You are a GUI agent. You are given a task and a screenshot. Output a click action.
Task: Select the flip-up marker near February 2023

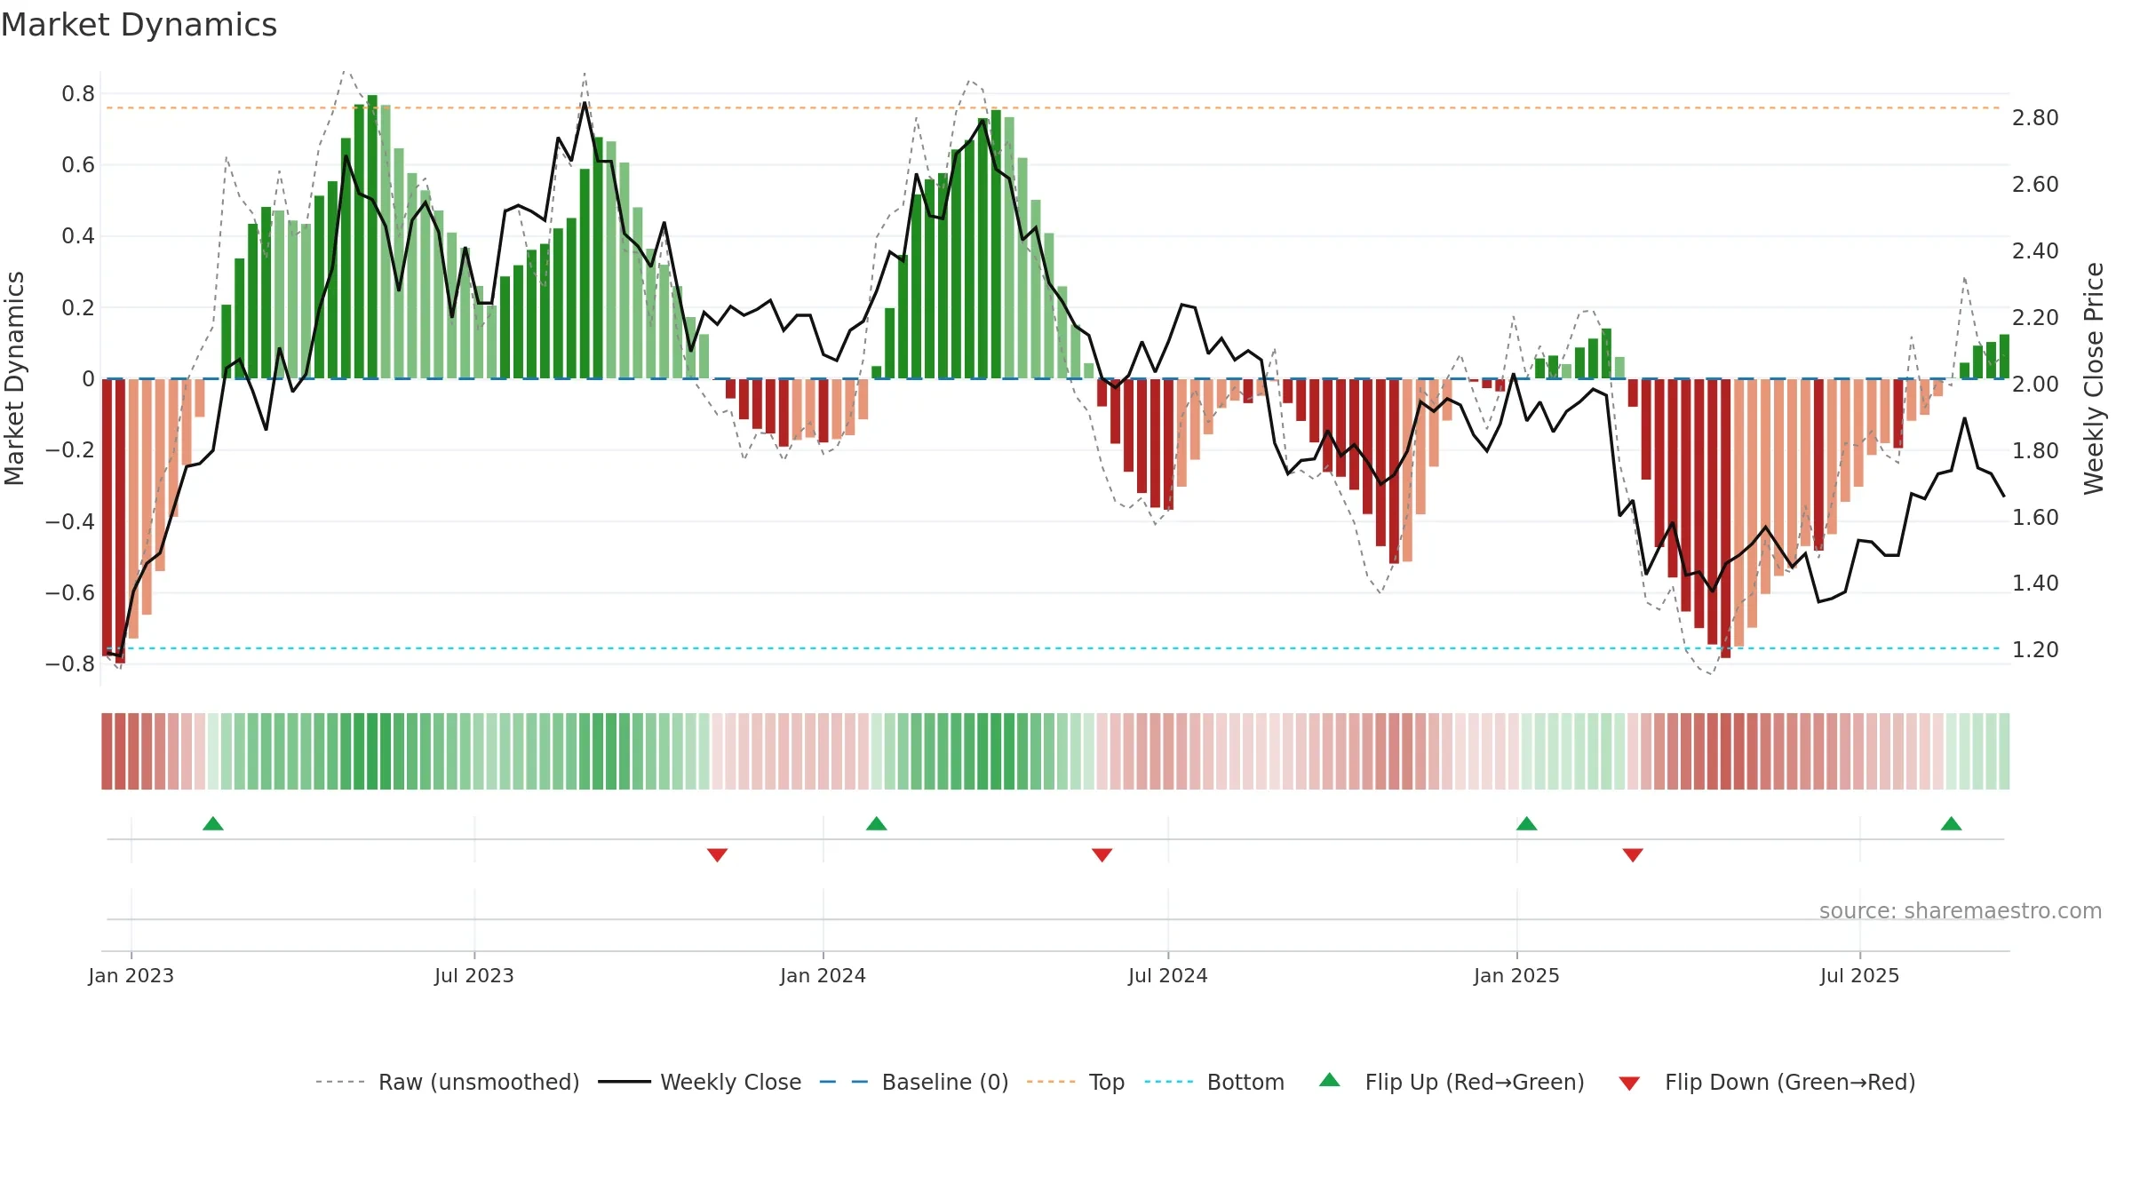pos(213,823)
